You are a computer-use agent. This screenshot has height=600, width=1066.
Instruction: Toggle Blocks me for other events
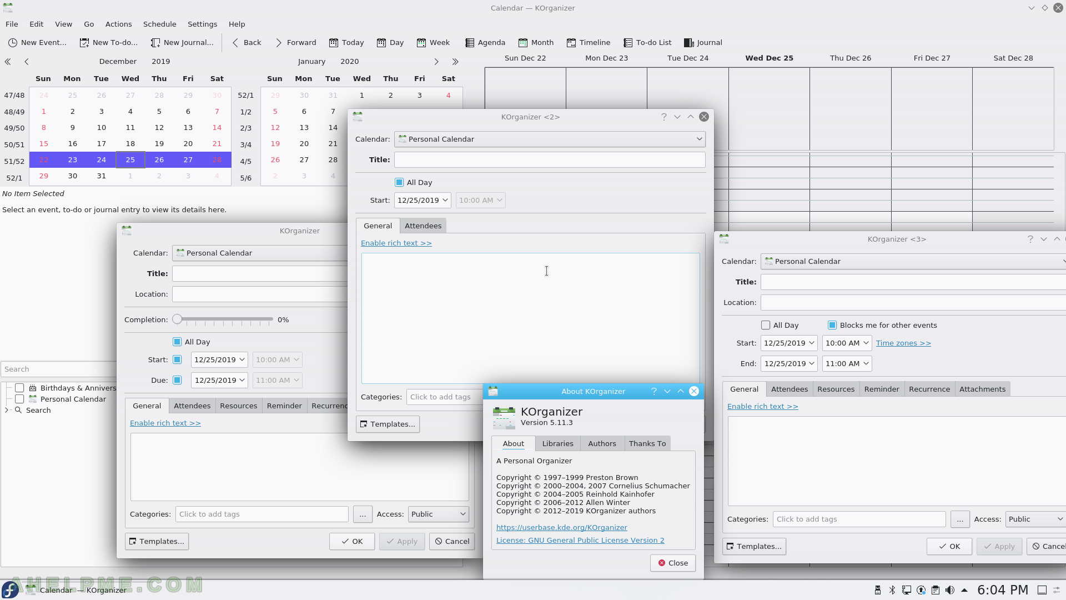click(832, 325)
